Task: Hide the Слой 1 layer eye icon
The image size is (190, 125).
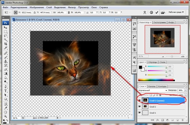Action: click(140, 113)
